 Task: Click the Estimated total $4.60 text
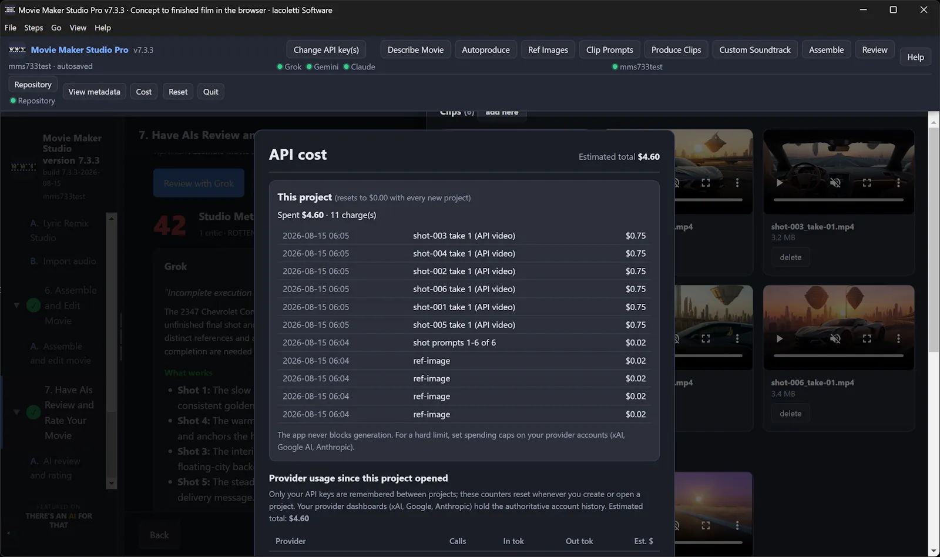point(619,157)
